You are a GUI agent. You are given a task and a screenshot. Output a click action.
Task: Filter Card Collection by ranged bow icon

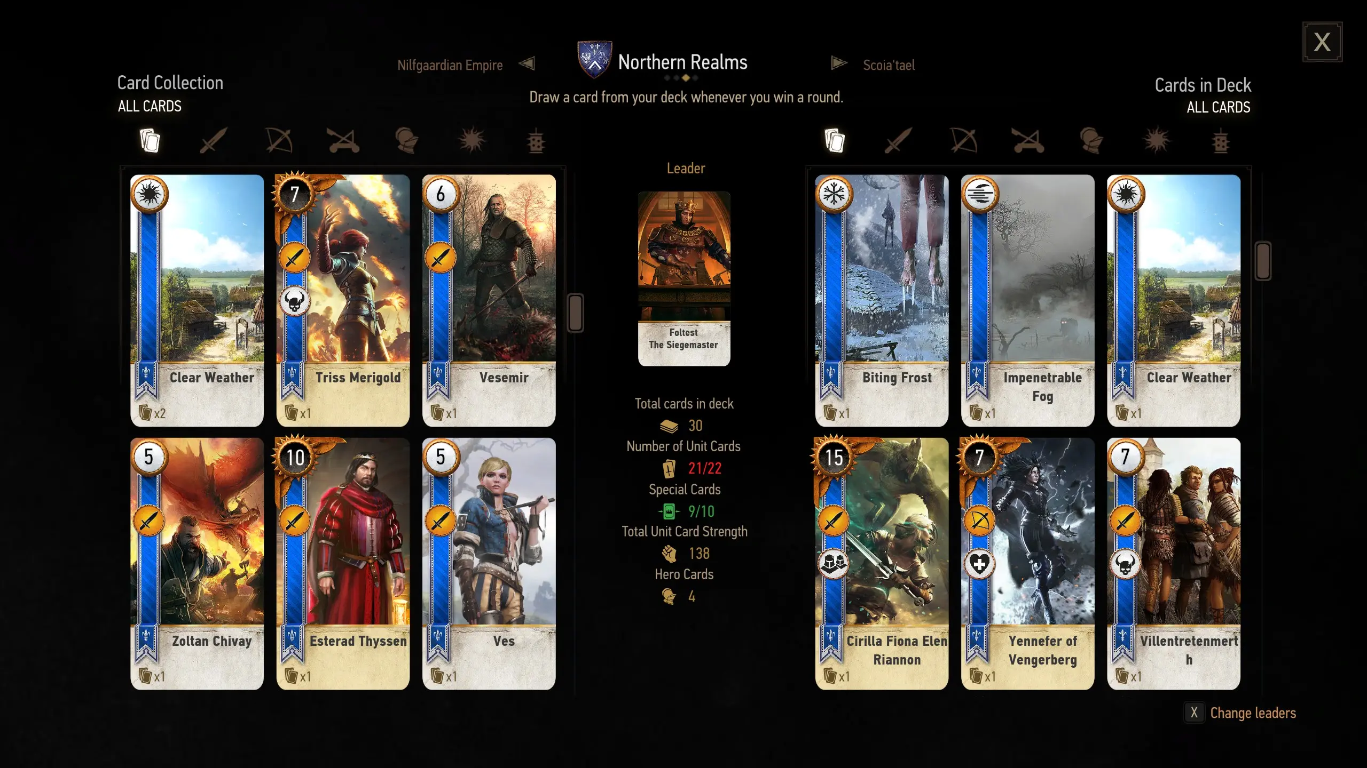coord(279,141)
